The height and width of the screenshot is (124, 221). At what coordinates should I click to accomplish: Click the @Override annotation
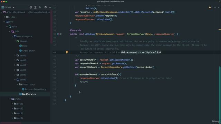[x=75, y=30]
